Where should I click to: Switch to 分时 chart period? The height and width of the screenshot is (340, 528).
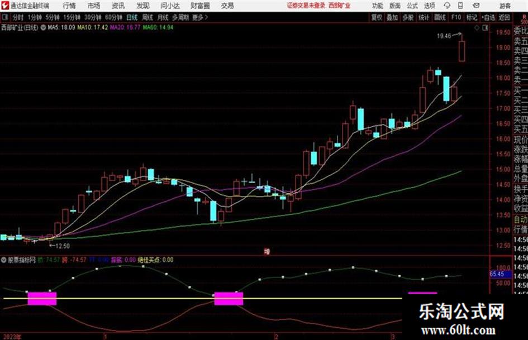(x=18, y=17)
